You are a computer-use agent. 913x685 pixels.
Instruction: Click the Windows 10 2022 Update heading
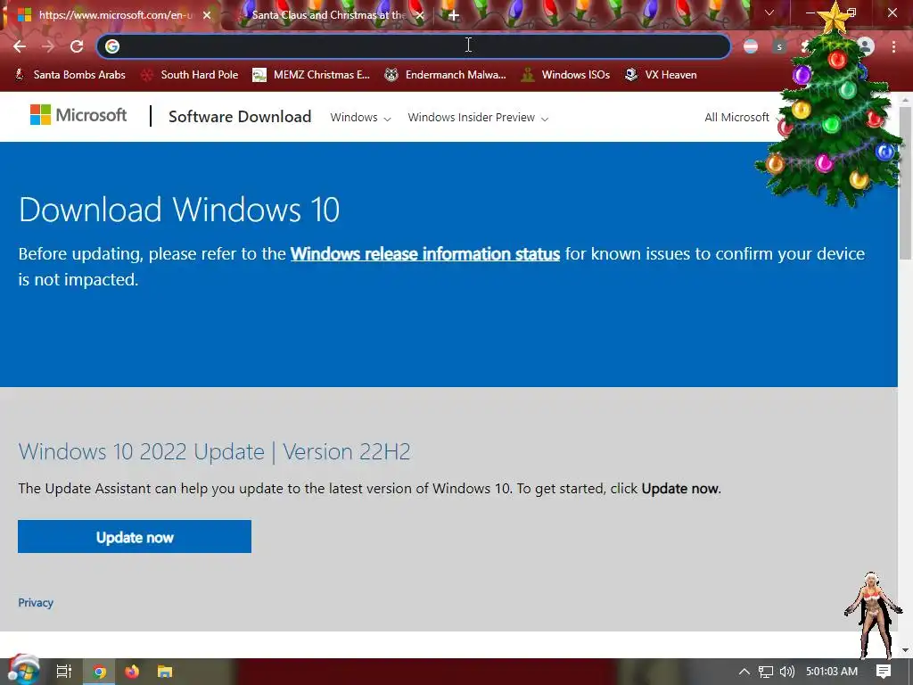(x=214, y=451)
